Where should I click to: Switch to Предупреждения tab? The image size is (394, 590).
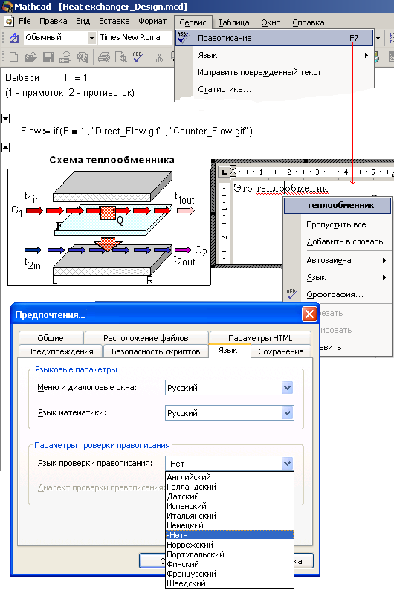click(x=60, y=351)
